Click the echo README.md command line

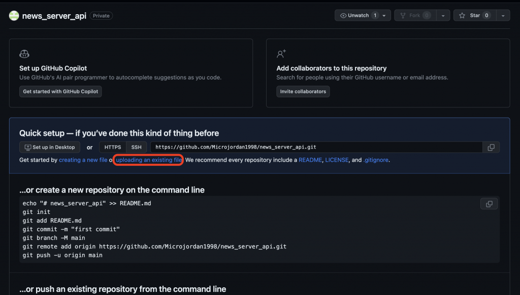(87, 203)
